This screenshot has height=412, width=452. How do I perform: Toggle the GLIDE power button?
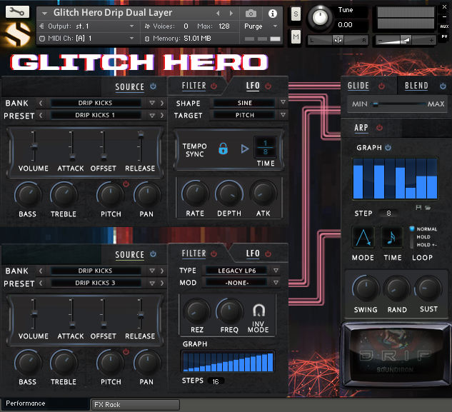tap(381, 86)
